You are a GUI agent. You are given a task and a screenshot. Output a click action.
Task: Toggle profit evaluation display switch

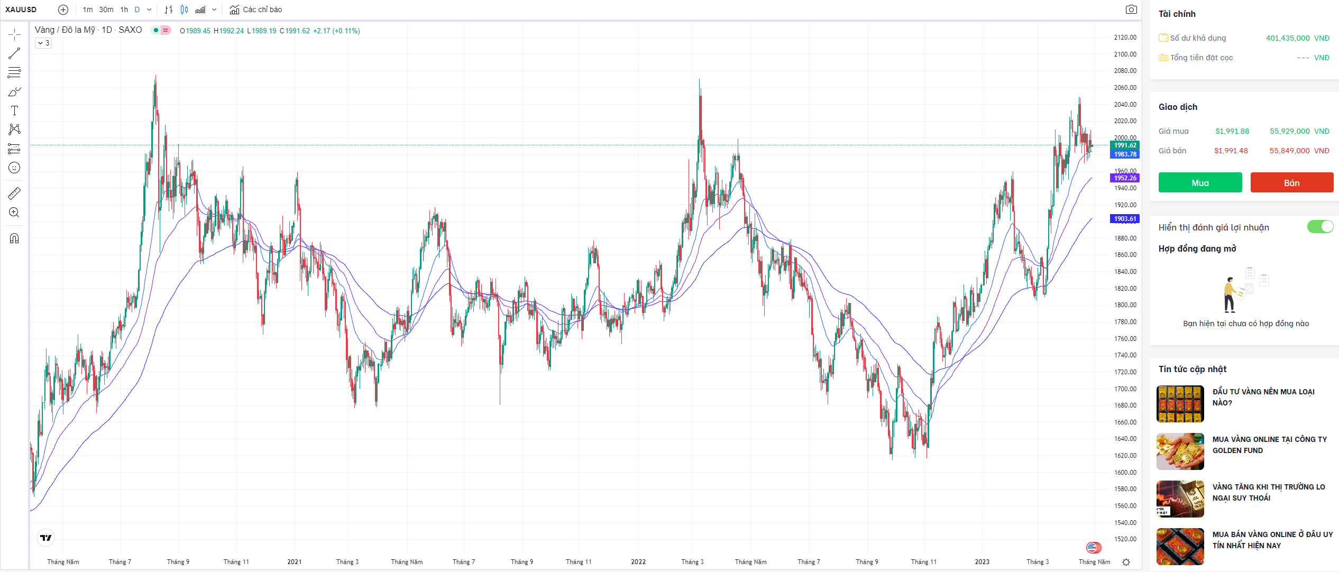coord(1319,227)
